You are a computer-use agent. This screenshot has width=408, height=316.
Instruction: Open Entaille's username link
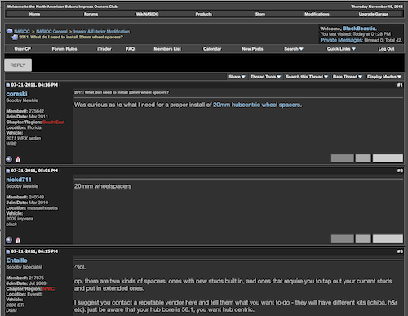16,260
